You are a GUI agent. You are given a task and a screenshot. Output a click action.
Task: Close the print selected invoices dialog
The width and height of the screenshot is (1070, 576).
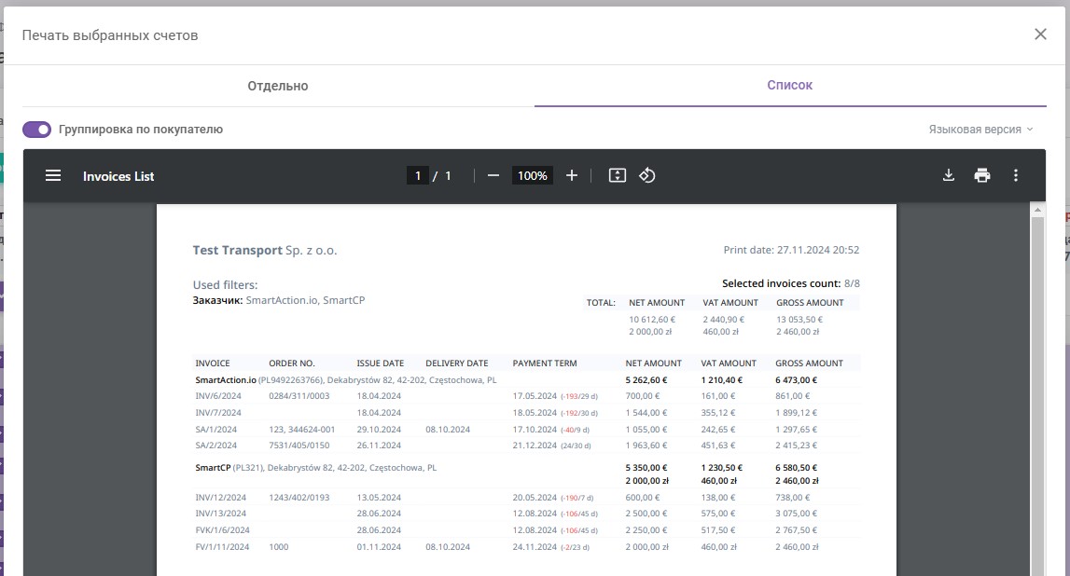pos(1040,34)
